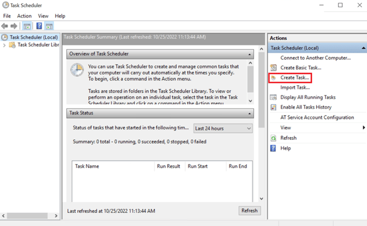Collapse the Overview of Task Scheduler section
Viewport: 367px width, 226px height.
250,54
